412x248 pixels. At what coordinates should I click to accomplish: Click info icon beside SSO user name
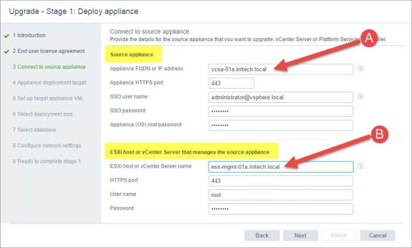point(360,97)
